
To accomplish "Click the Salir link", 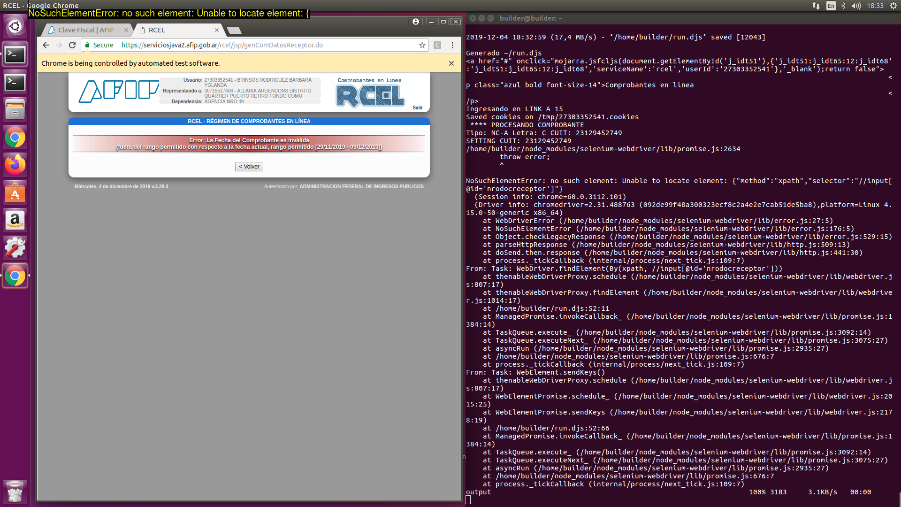I will point(418,108).
